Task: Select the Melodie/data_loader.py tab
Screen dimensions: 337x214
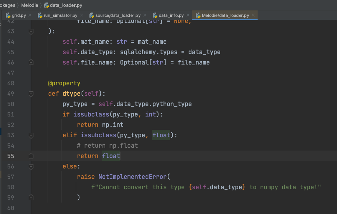Action: pyautogui.click(x=225, y=15)
